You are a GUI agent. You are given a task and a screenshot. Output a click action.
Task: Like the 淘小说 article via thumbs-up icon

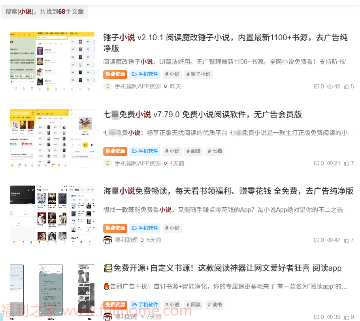tap(347, 240)
